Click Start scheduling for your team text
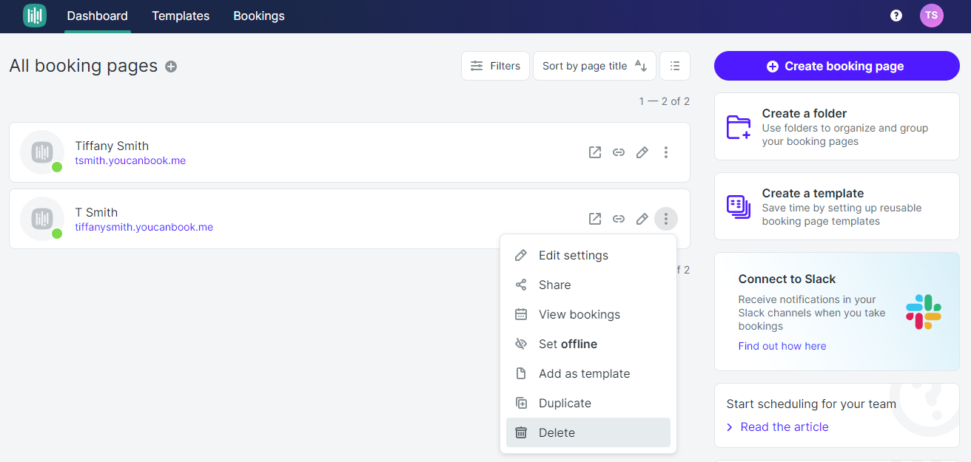Image resolution: width=971 pixels, height=462 pixels. pos(811,404)
